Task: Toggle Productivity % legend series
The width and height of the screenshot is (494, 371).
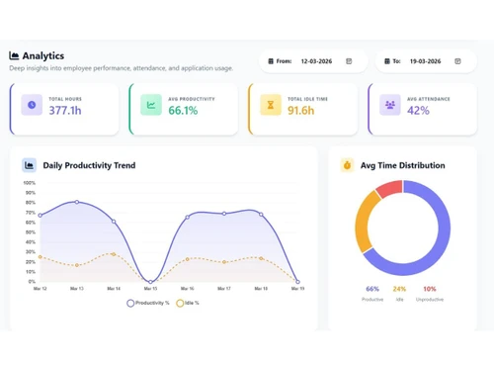Action: [148, 303]
